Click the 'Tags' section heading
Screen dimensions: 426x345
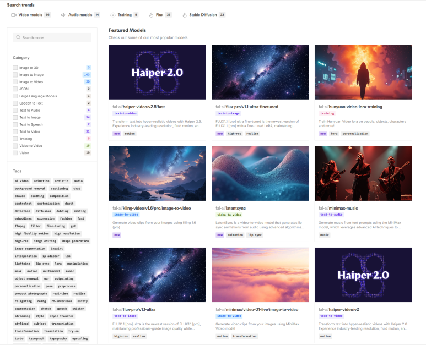click(17, 171)
